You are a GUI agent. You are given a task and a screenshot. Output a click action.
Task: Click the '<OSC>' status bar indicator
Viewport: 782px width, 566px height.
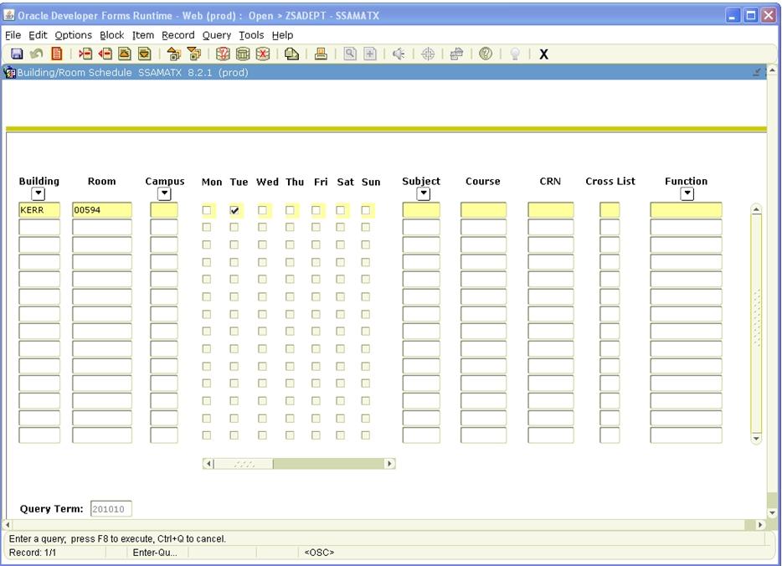(319, 553)
